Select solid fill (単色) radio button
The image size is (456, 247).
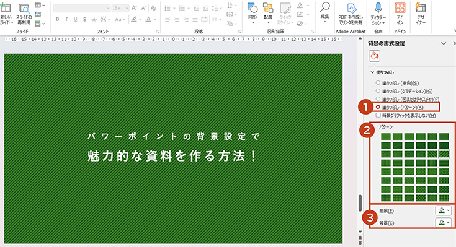point(378,83)
